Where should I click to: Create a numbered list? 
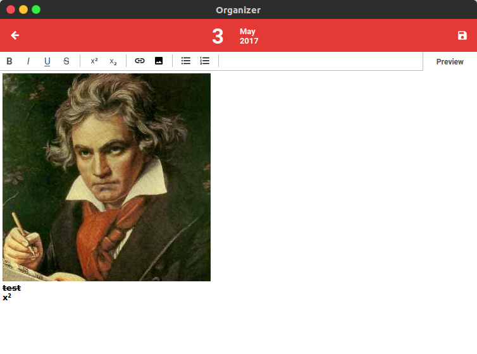coord(205,61)
